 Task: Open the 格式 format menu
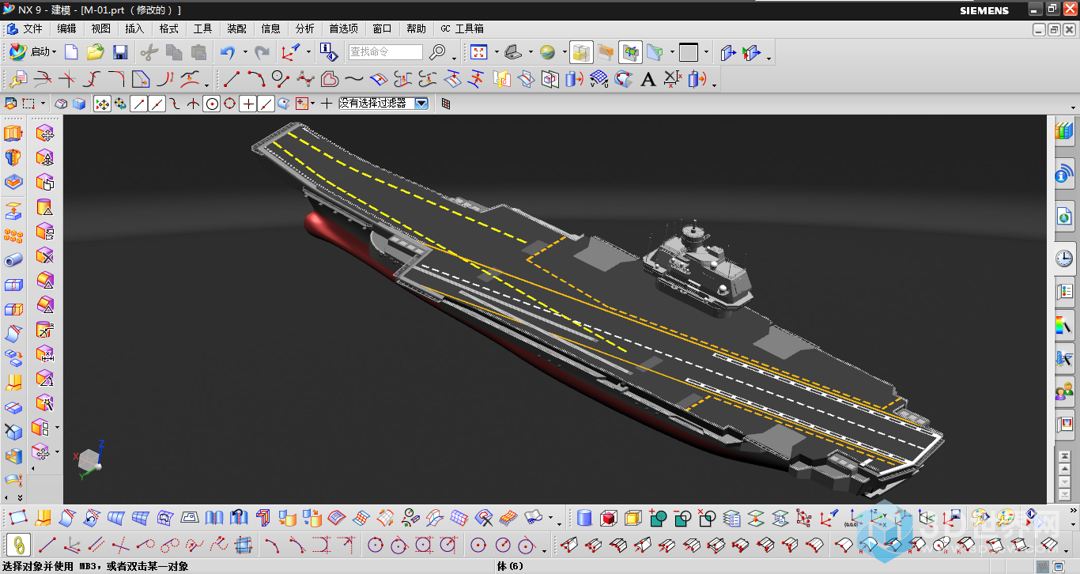pyautogui.click(x=168, y=28)
